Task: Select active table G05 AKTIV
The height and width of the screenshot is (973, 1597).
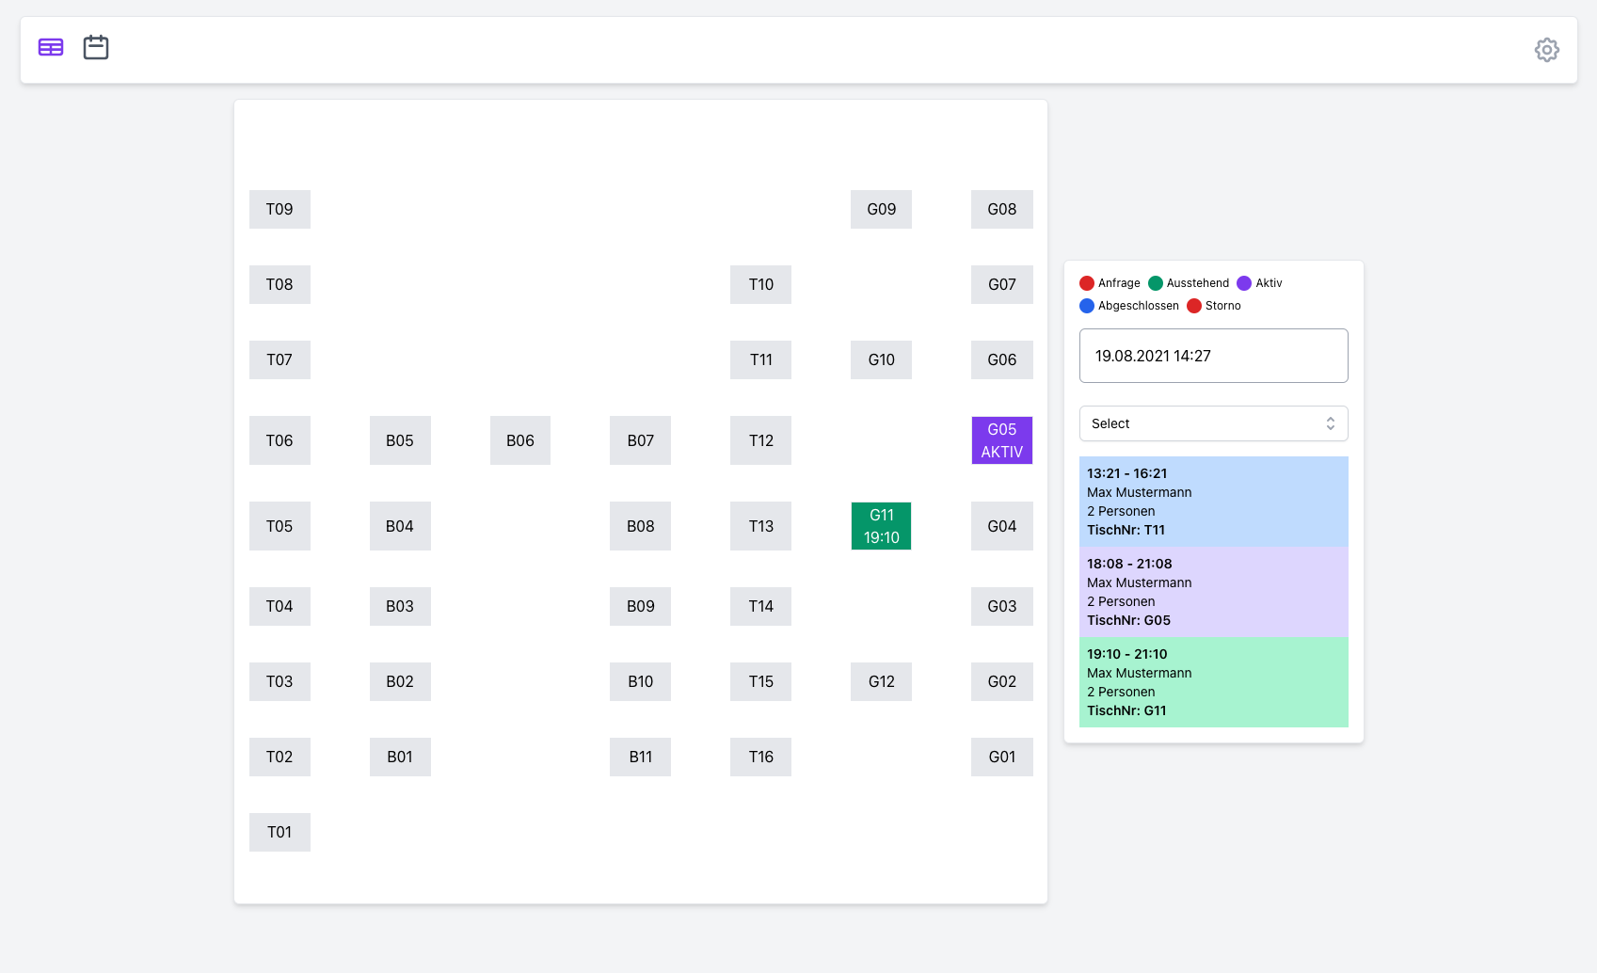Action: [1002, 440]
